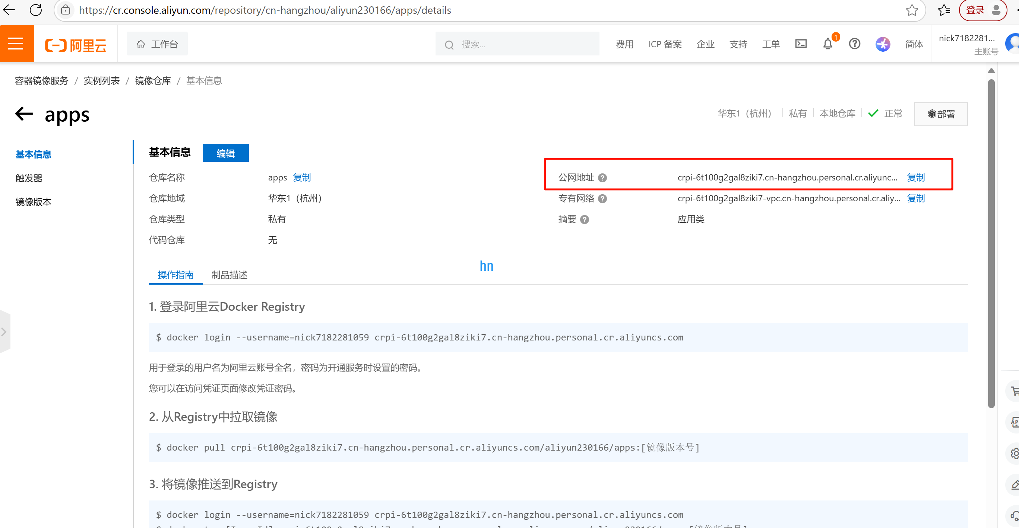This screenshot has width=1019, height=528.
Task: Expand the collapsed left side panel chevron
Action: point(4,332)
